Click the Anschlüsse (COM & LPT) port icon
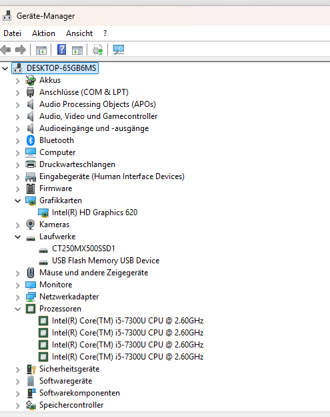Screen dimensions: 330x417 (31, 92)
